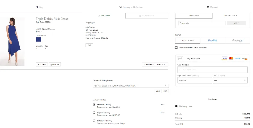The width and height of the screenshot is (253, 128).
Task: Remove the Triple Dobby Midi Dress
Action: [55, 64]
